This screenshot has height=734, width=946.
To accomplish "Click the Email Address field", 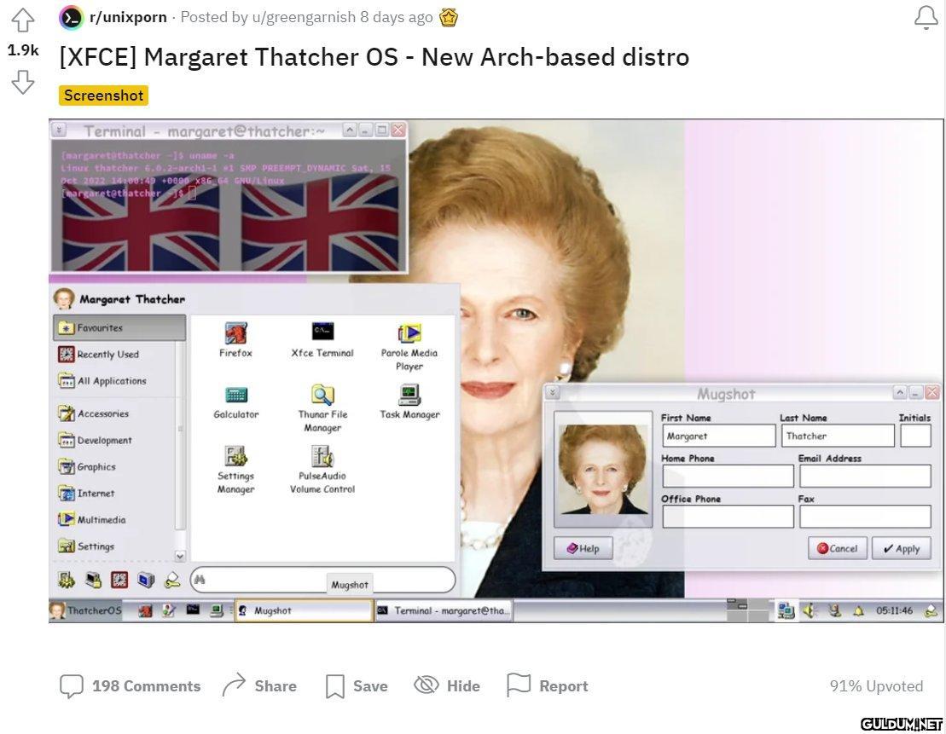I will [865, 476].
